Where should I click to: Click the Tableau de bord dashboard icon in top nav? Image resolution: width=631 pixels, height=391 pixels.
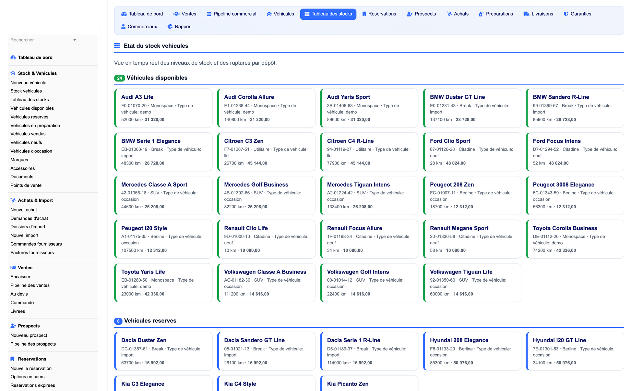click(x=124, y=14)
